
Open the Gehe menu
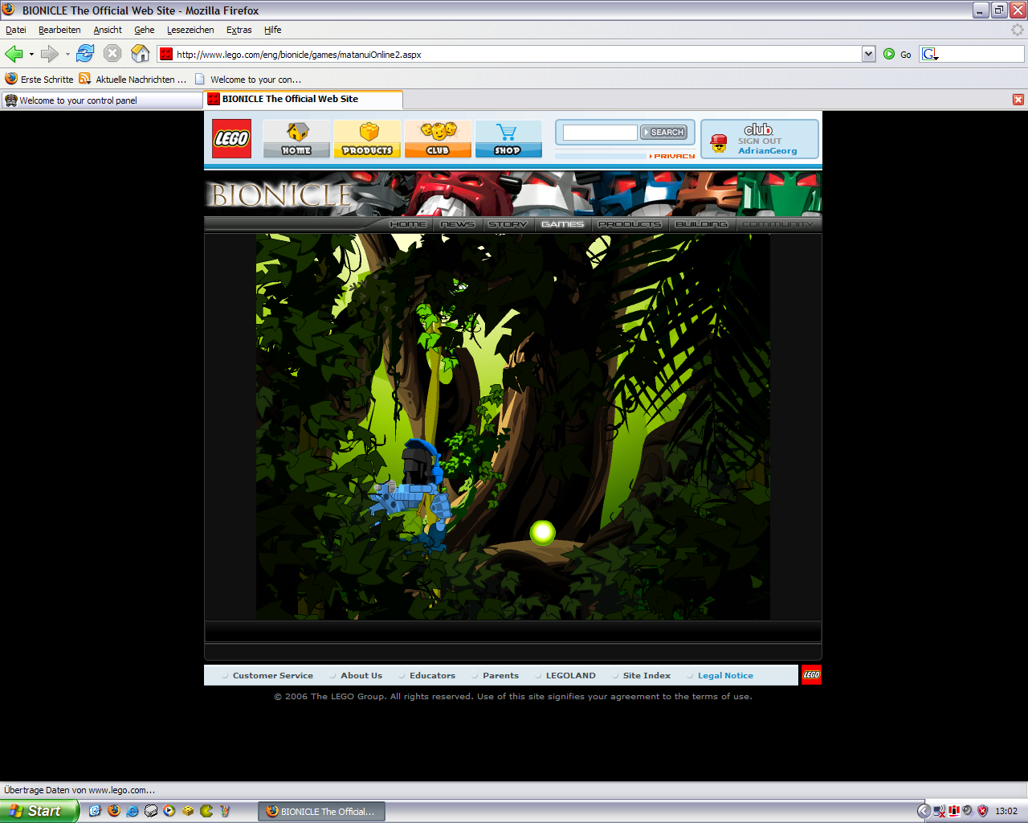coord(145,30)
